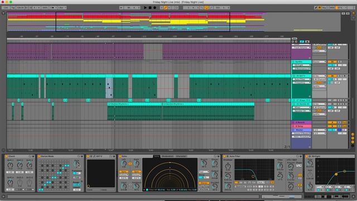Select the A Reverb return track
The image size is (357, 201).
coord(302,122)
